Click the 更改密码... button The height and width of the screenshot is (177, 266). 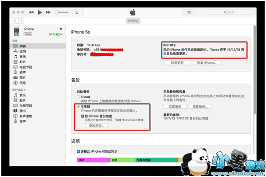tap(97, 126)
